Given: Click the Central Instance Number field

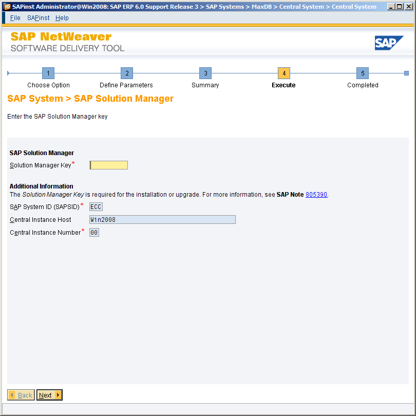Looking at the screenshot, I should 94,233.
